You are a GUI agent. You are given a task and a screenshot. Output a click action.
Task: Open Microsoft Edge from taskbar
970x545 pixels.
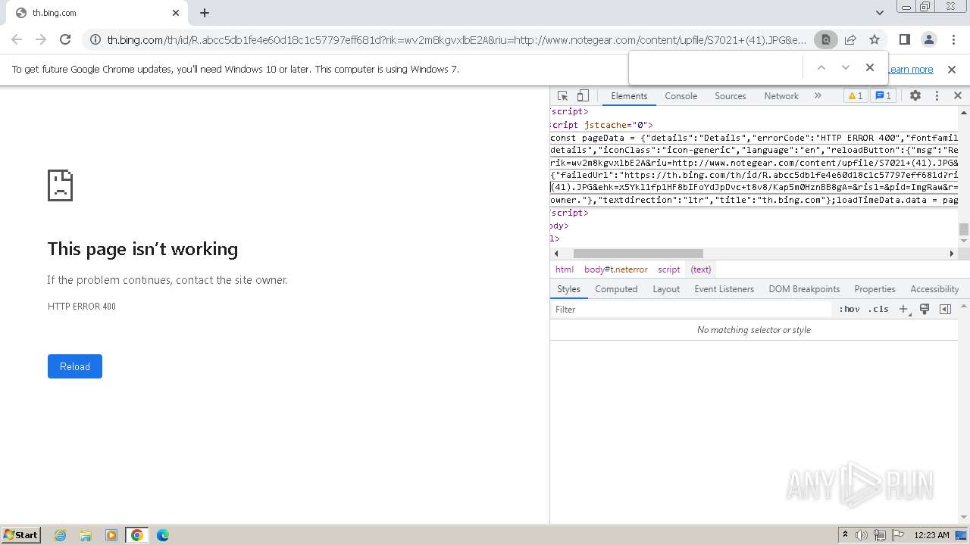(163, 535)
